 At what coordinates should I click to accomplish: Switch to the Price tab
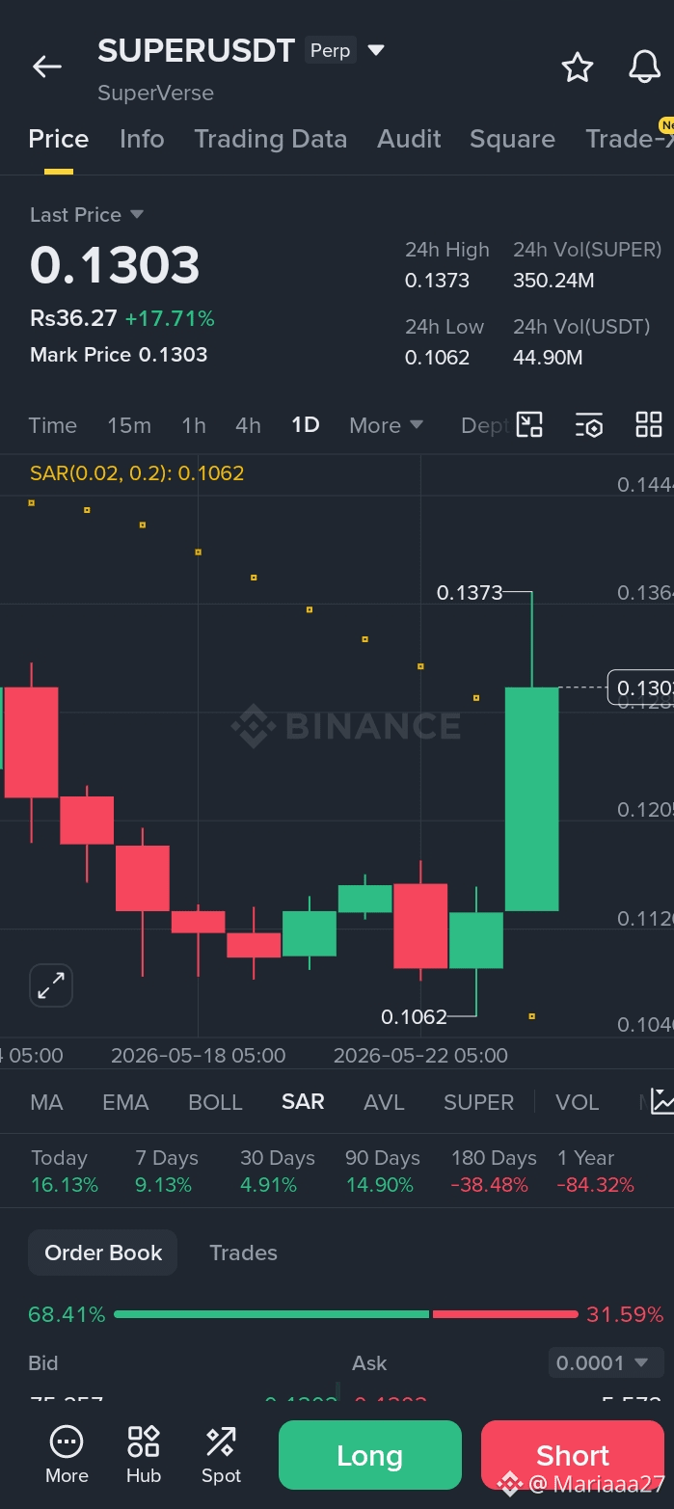click(x=59, y=139)
